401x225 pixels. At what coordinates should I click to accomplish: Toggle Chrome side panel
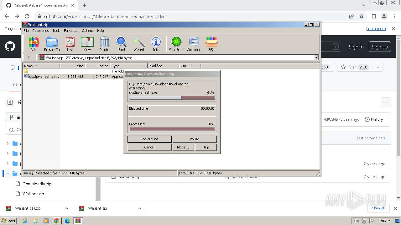(374, 16)
